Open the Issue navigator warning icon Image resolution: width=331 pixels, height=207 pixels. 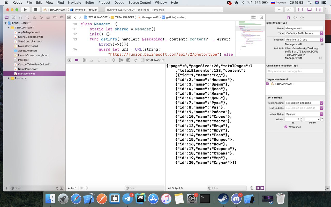(34, 17)
